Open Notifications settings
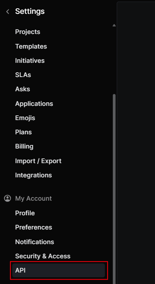 [x=35, y=242]
